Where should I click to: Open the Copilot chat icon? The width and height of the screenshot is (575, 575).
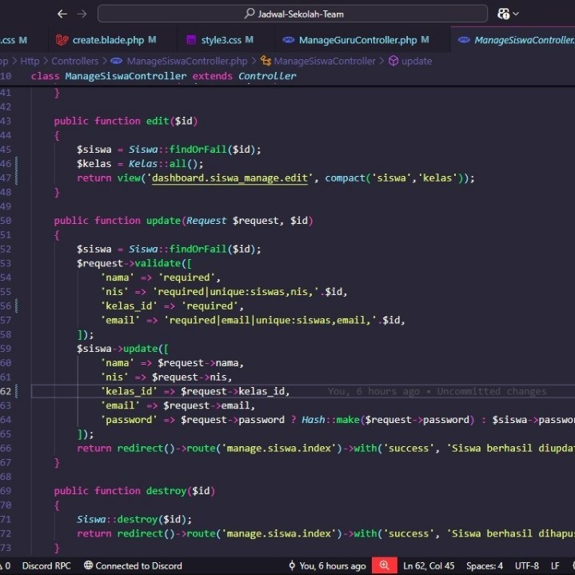tap(503, 14)
